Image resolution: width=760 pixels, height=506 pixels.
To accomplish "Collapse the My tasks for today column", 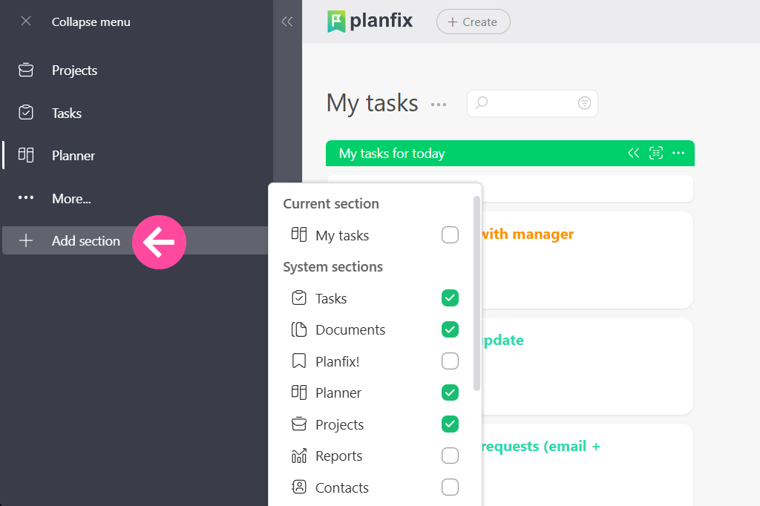I will pos(633,153).
